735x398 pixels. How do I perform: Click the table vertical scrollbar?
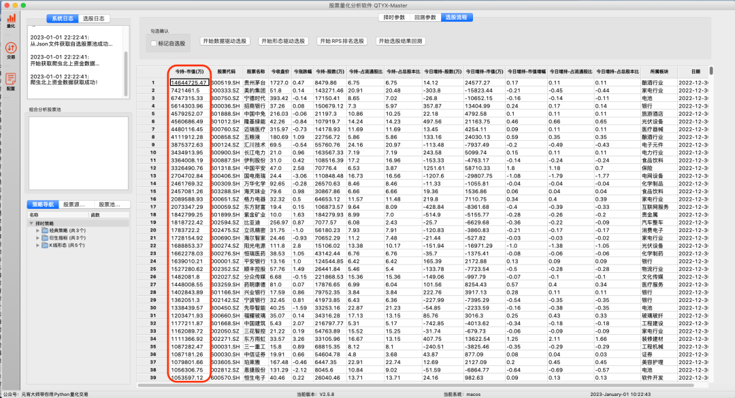pyautogui.click(x=711, y=71)
